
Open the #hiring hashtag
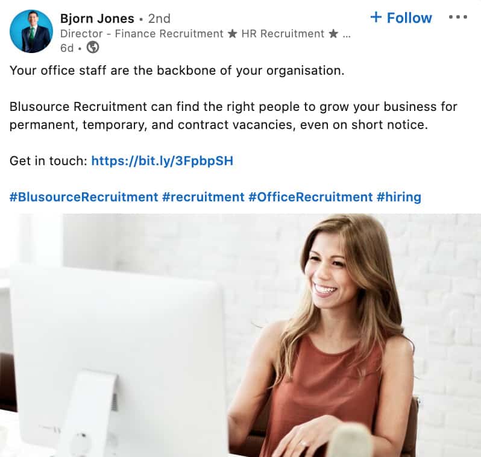click(399, 197)
